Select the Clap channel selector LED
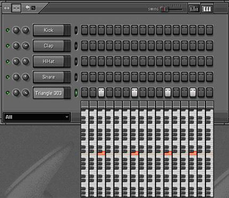Image resolution: width=229 pixels, height=198 pixels. pos(76,46)
